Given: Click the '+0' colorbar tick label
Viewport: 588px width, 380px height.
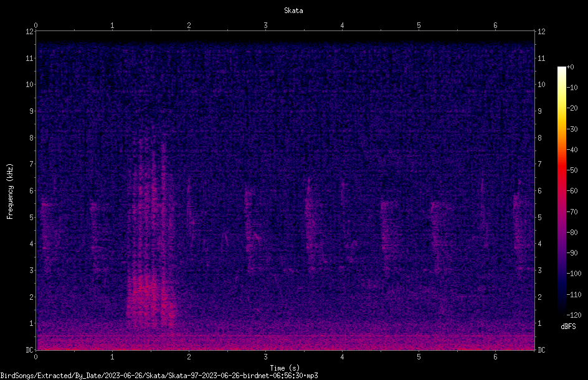Looking at the screenshot, I should (x=570, y=67).
